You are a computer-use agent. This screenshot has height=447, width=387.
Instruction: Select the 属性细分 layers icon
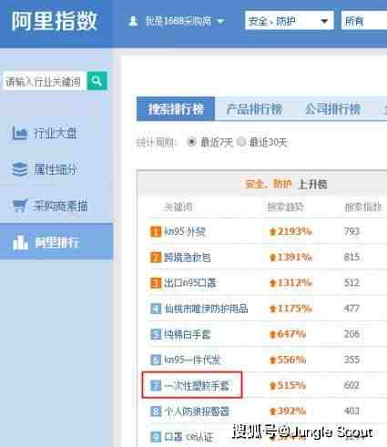tap(20, 169)
